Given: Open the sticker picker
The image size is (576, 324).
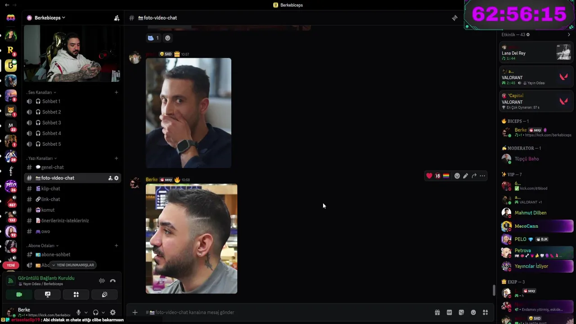Looking at the screenshot, I should [x=461, y=312].
